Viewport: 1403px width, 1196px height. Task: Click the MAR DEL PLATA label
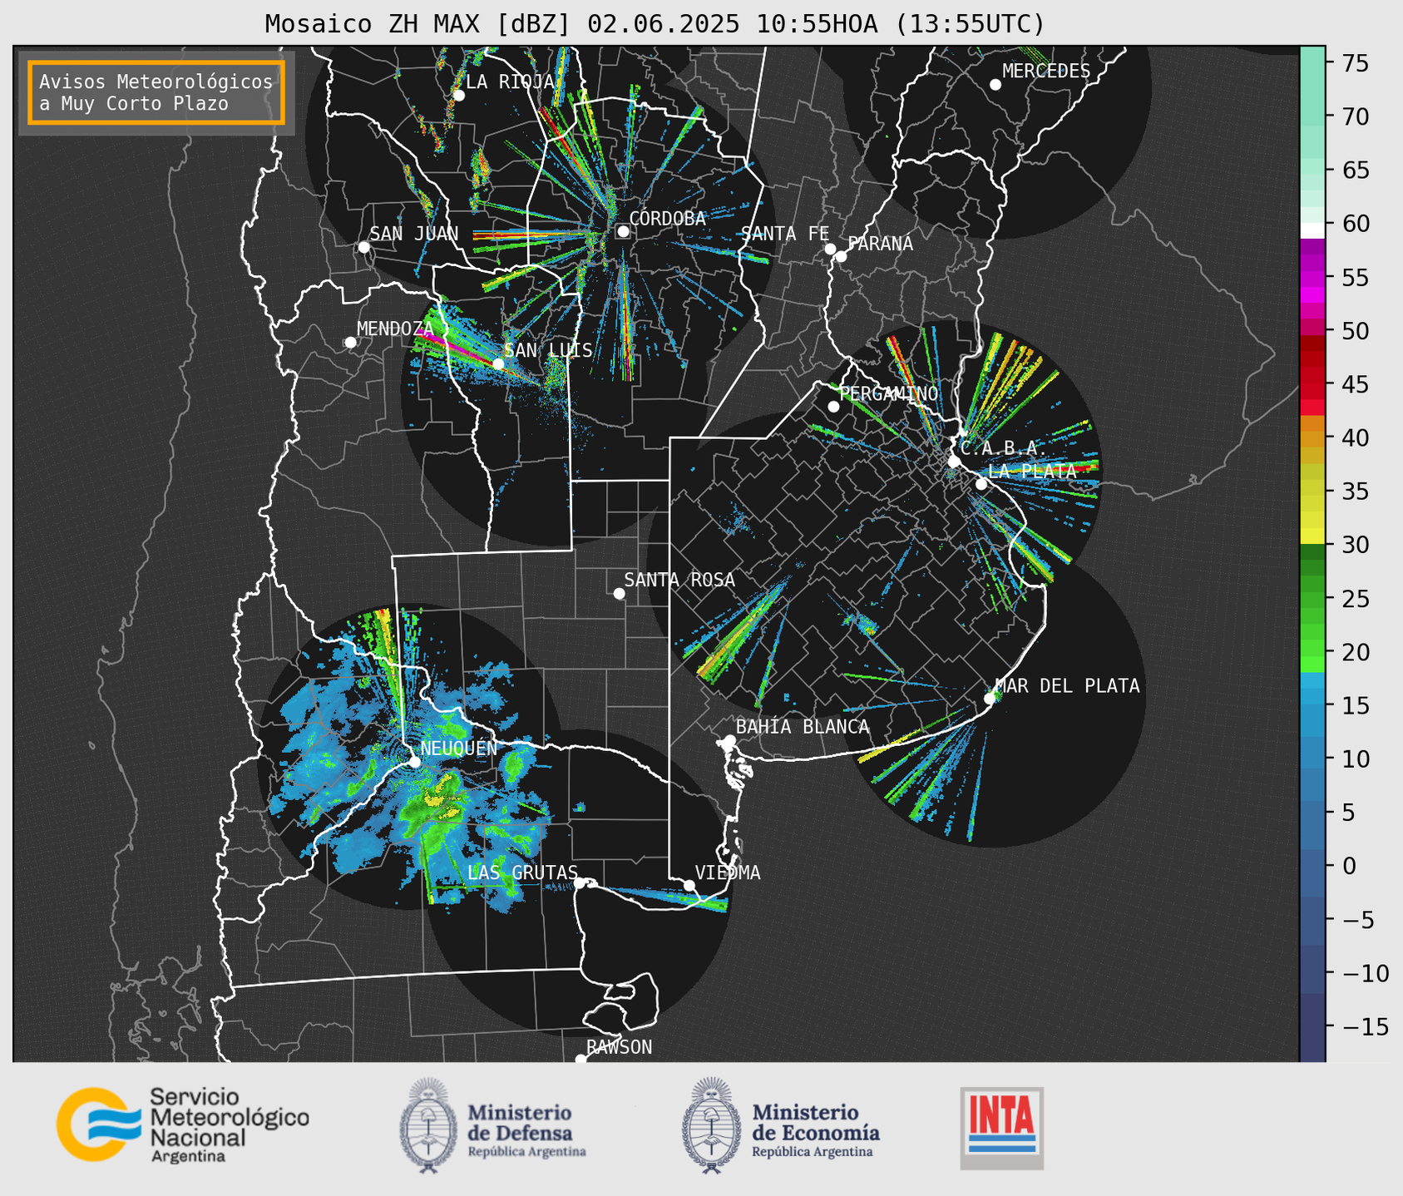point(1067,686)
